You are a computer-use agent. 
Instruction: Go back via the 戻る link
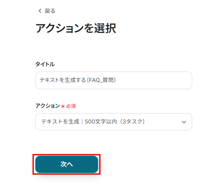[x=50, y=11]
